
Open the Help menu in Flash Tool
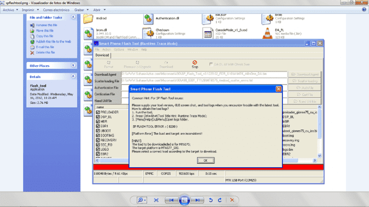[144, 49]
